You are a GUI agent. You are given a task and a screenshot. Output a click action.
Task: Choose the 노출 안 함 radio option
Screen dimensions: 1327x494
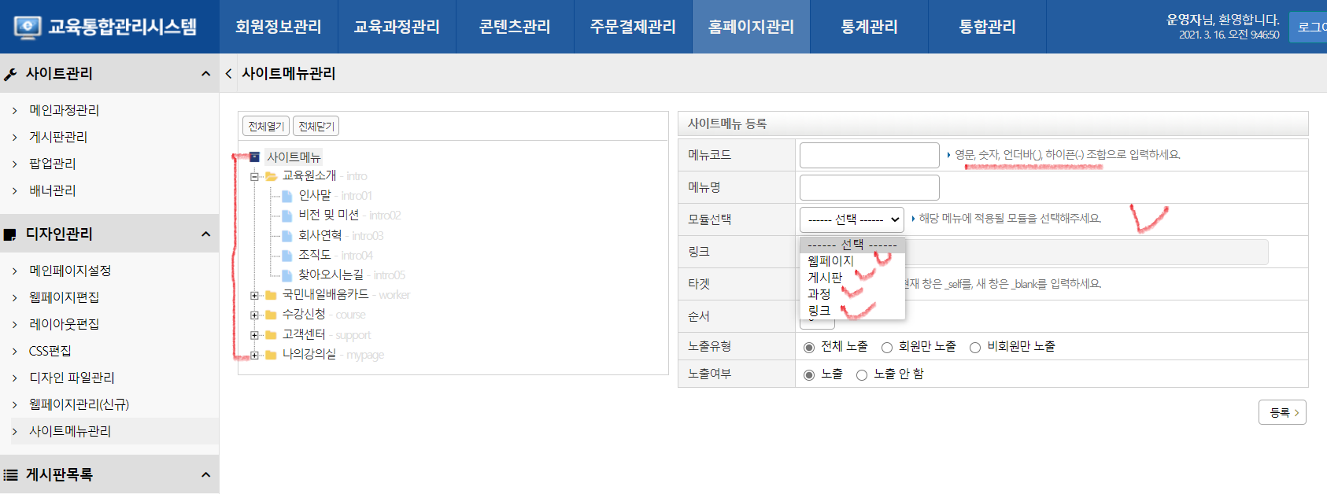point(862,375)
